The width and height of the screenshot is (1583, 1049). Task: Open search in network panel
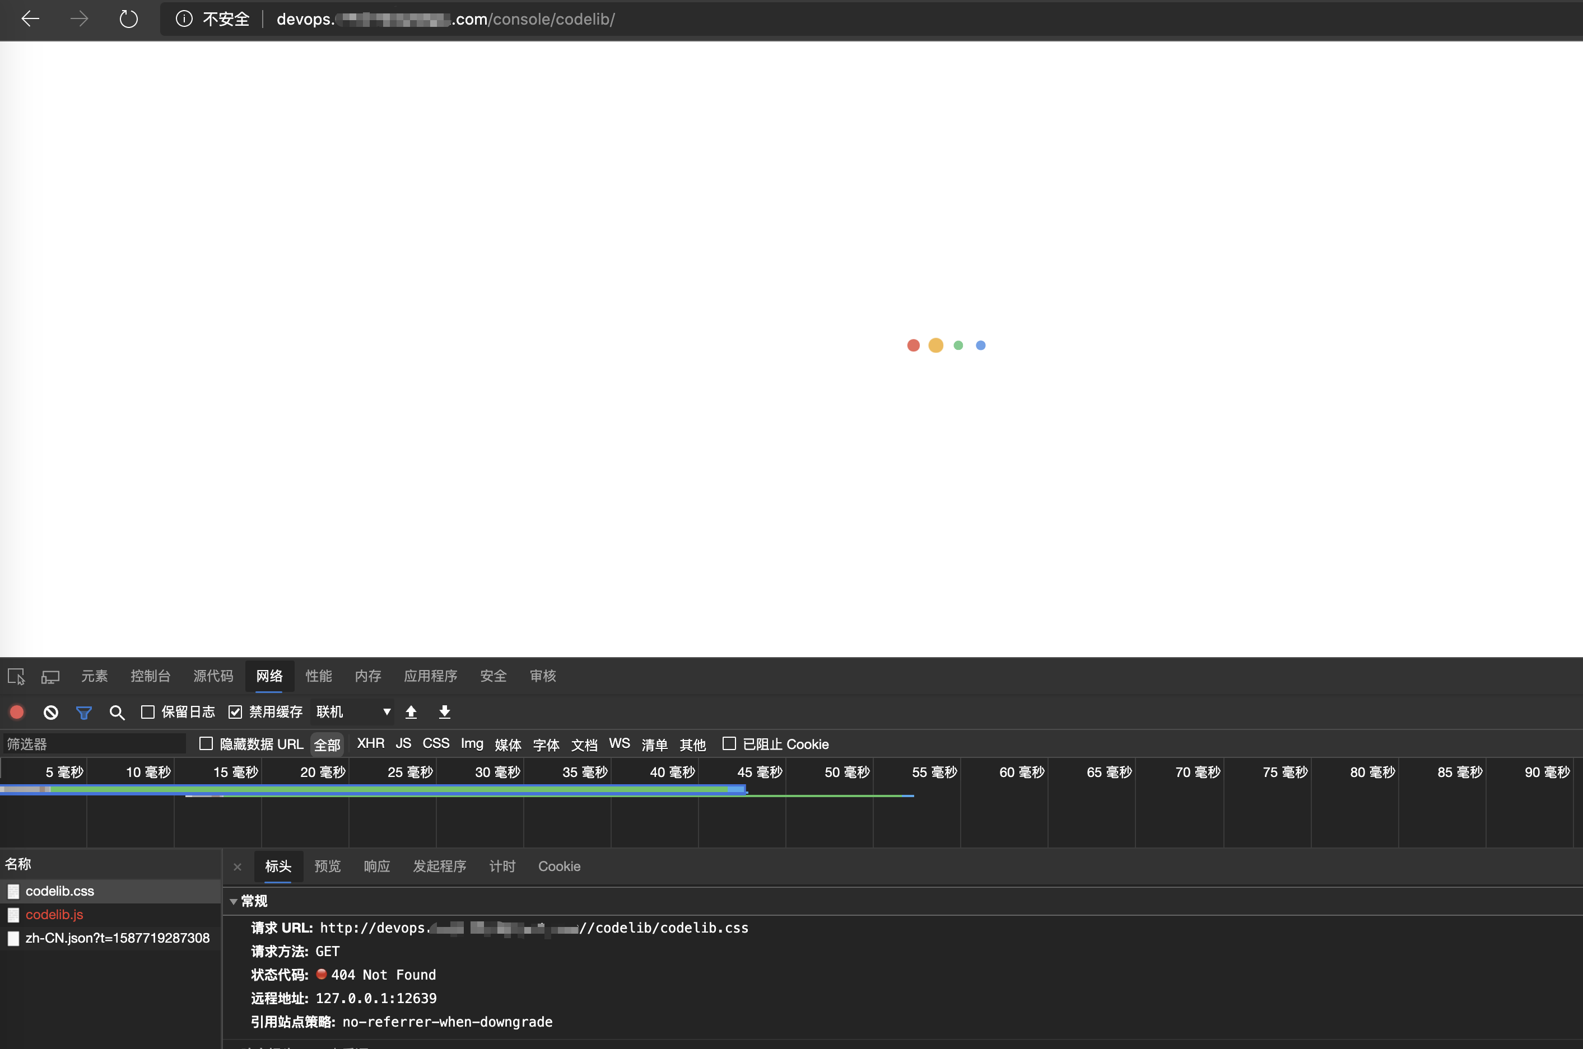coord(117,712)
